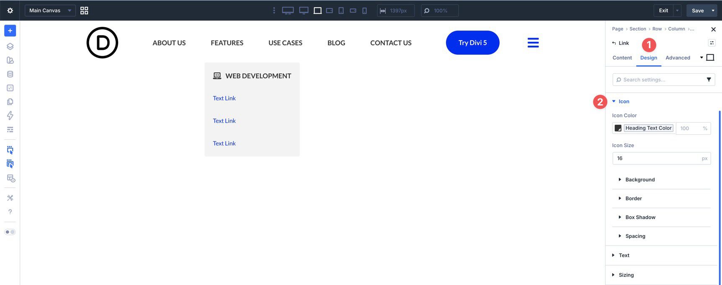Click the zoom 100% field
Screen dimensions: 722x285
pos(440,10)
